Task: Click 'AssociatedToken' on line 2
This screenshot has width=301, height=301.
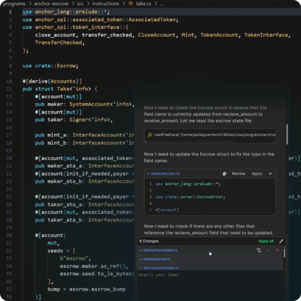Action: 152,20
